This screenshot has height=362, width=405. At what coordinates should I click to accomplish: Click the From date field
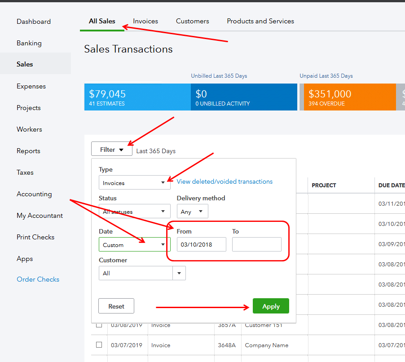[x=201, y=245]
